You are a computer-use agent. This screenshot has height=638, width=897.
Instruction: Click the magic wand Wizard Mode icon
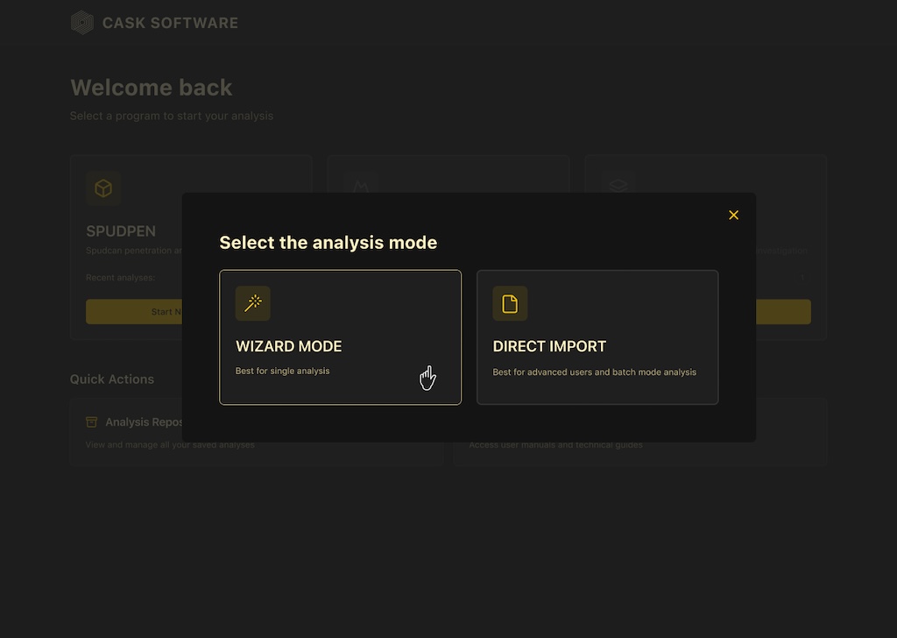point(253,303)
